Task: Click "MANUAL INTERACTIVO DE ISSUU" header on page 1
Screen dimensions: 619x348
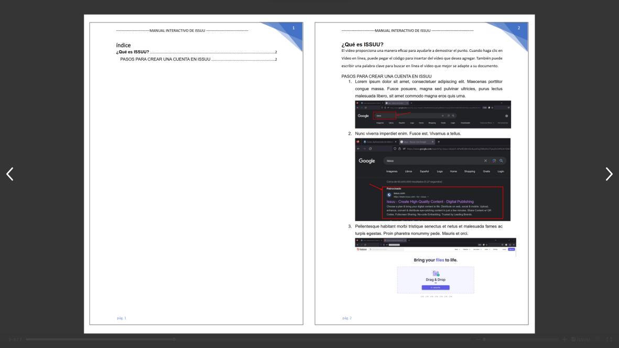Action: pos(177,30)
